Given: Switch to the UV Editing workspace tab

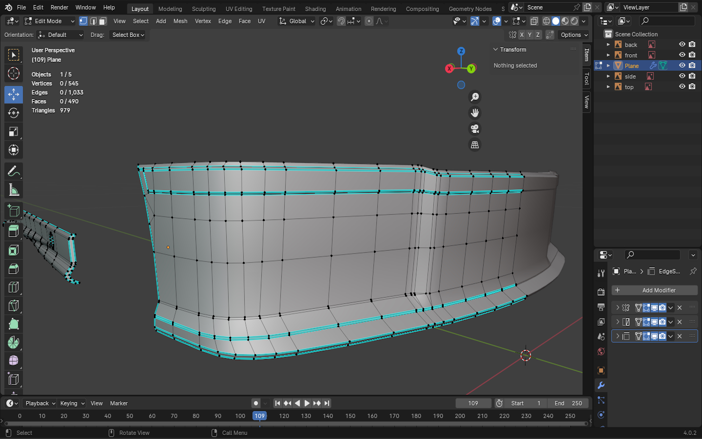Looking at the screenshot, I should (x=238, y=9).
